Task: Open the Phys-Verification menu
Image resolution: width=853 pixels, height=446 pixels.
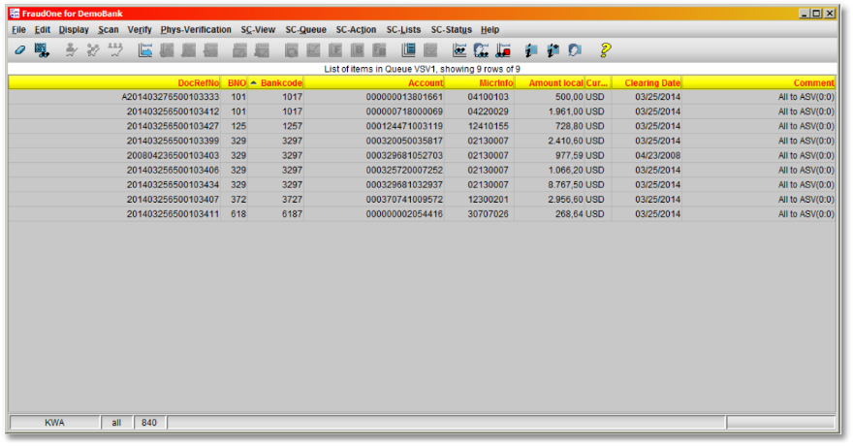Action: point(196,30)
